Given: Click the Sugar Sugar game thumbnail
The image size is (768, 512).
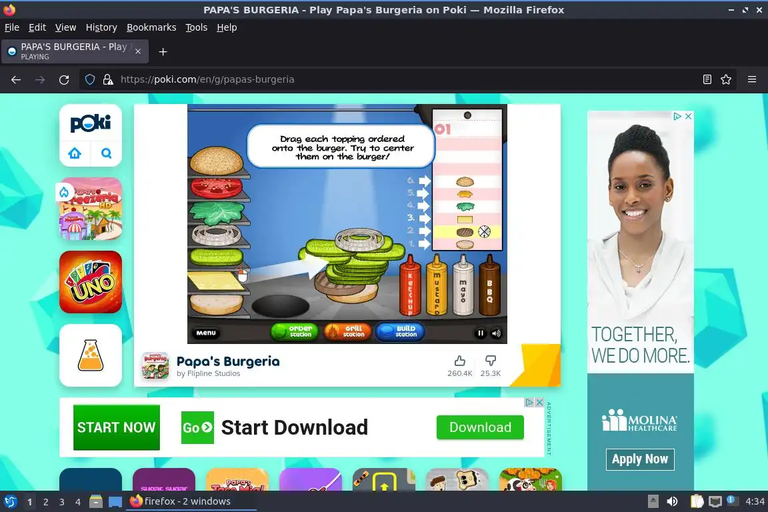Looking at the screenshot, I should [x=163, y=479].
